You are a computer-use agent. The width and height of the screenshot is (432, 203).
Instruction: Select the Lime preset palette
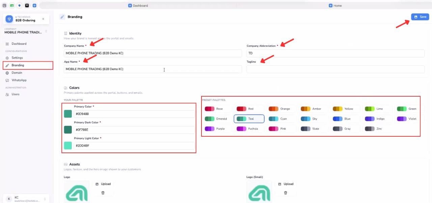point(377,109)
